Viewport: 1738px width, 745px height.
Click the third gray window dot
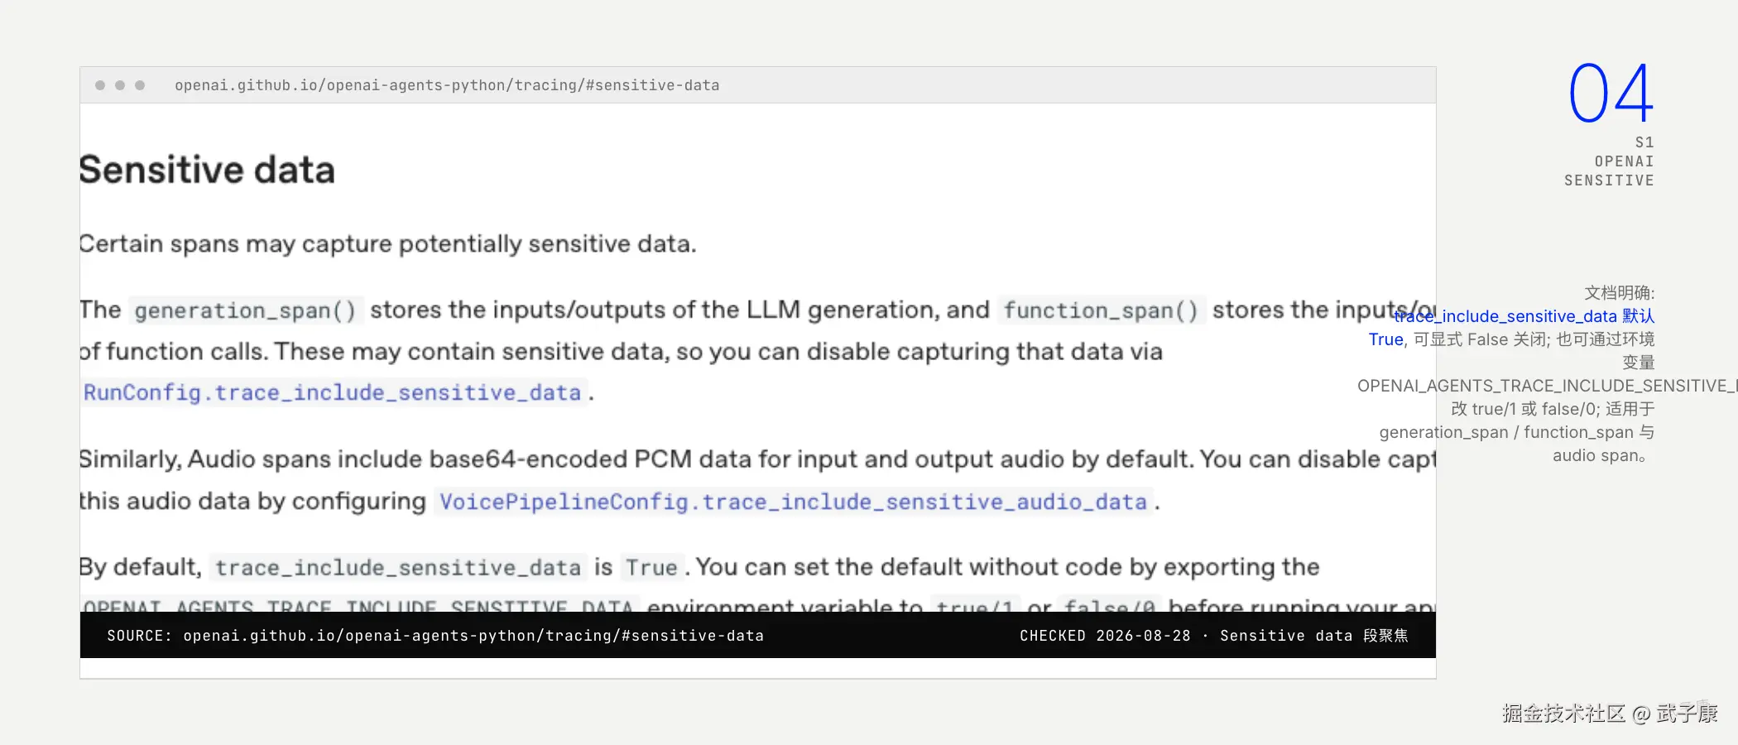140,85
